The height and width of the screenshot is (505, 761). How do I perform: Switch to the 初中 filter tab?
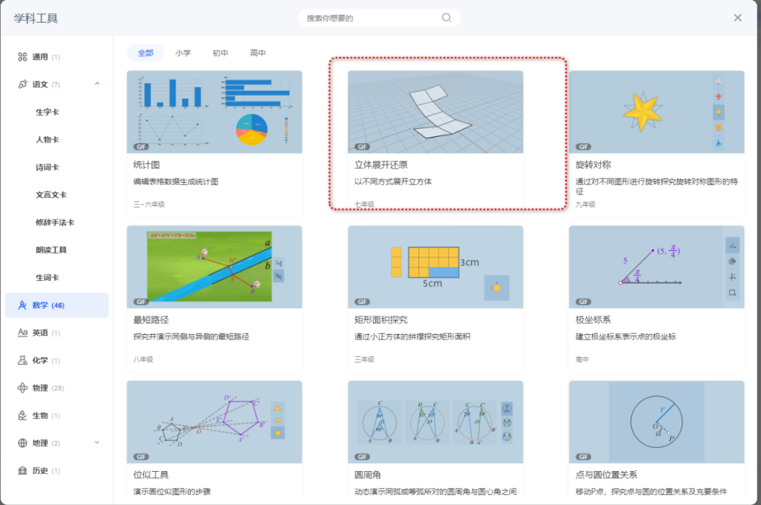(221, 52)
